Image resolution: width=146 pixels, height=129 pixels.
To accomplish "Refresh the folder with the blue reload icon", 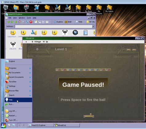I will point(27,22).
